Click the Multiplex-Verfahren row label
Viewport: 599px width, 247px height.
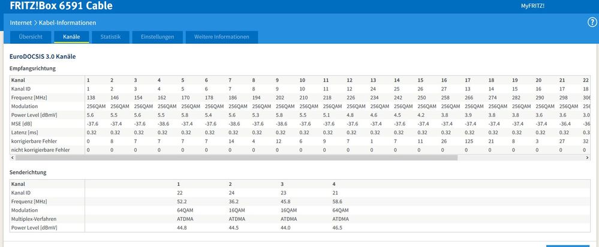pos(32,219)
